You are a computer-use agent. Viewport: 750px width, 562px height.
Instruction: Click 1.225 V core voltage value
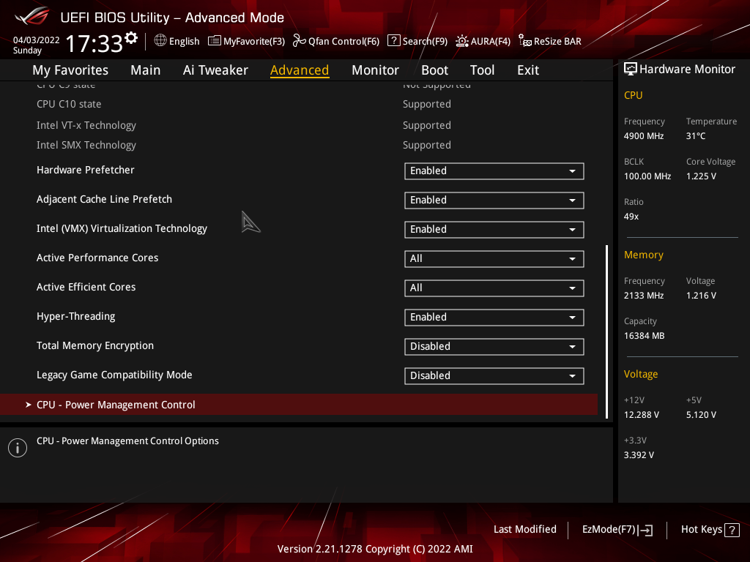701,176
